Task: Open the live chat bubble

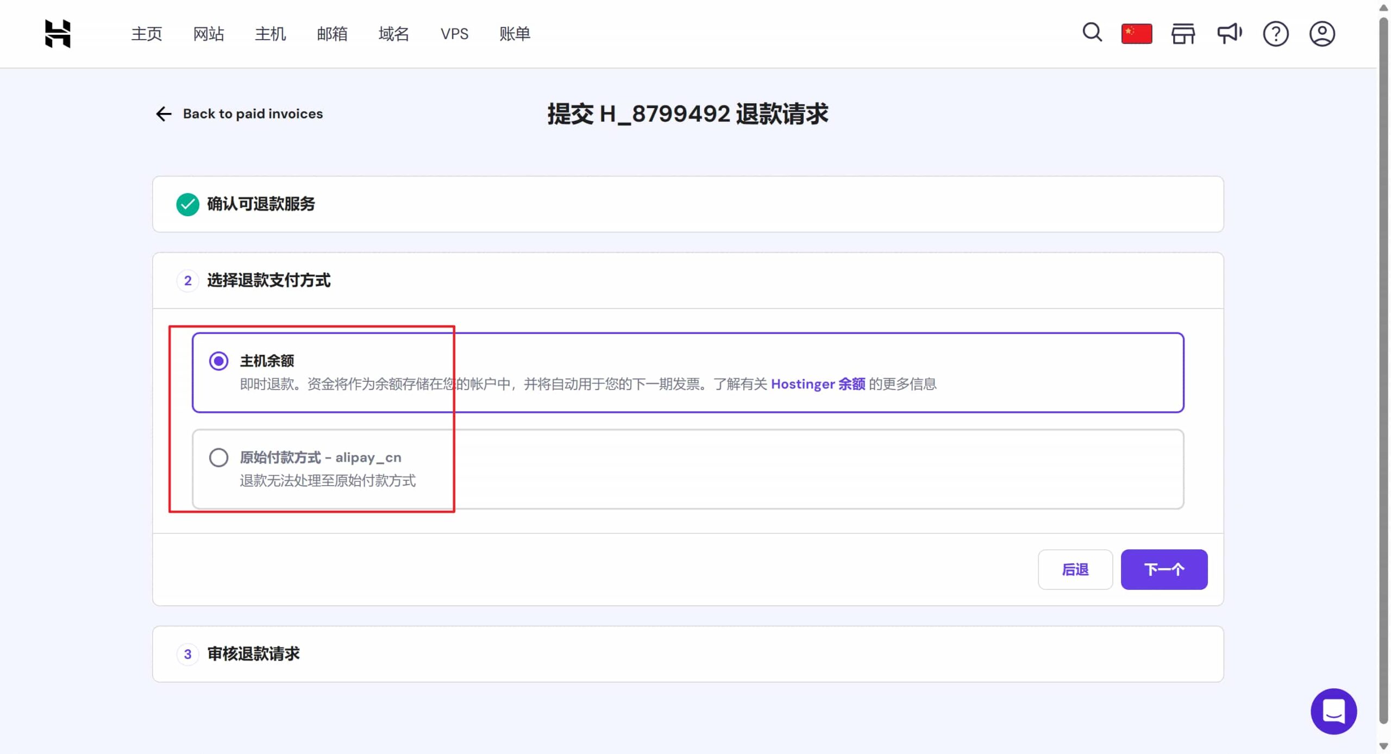Action: coord(1333,711)
